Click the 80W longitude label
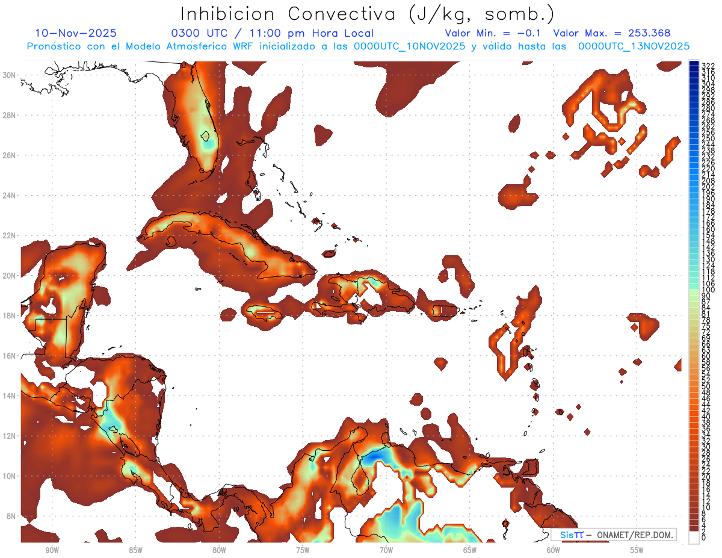 [219, 550]
